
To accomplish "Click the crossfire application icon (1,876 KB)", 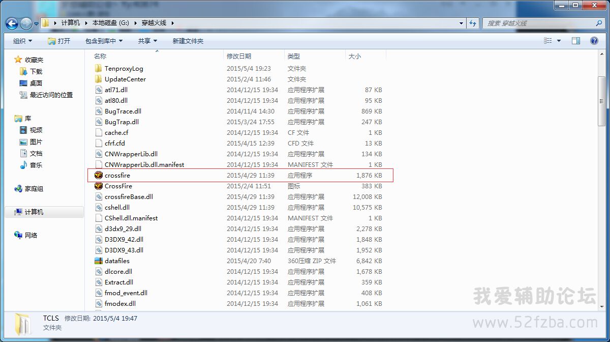I will pyautogui.click(x=99, y=175).
